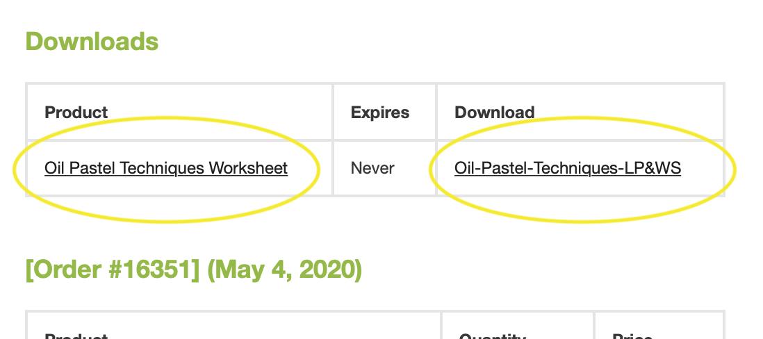Click Oil Pastel at start of product link
Screen dimensions: 763x339
click(80, 168)
